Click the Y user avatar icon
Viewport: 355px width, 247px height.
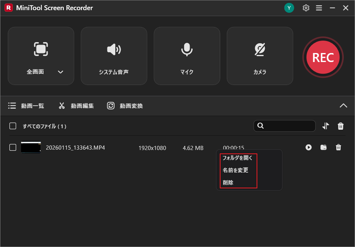point(289,8)
